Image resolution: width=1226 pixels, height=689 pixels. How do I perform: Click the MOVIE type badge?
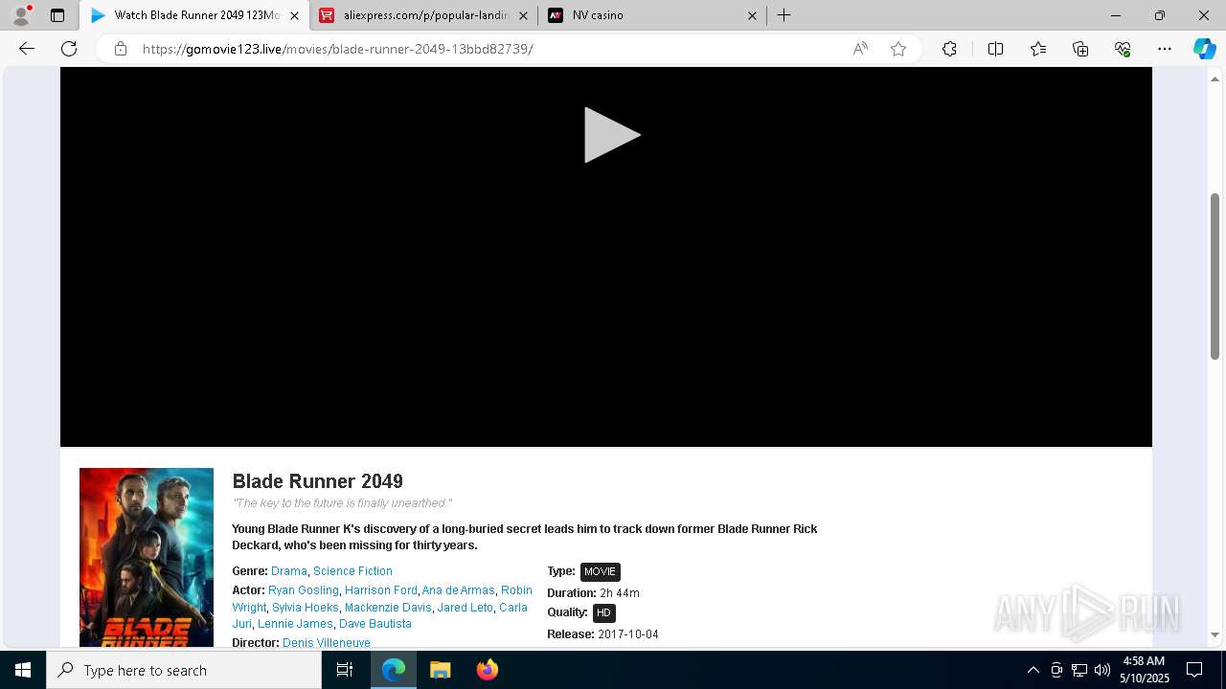point(600,571)
